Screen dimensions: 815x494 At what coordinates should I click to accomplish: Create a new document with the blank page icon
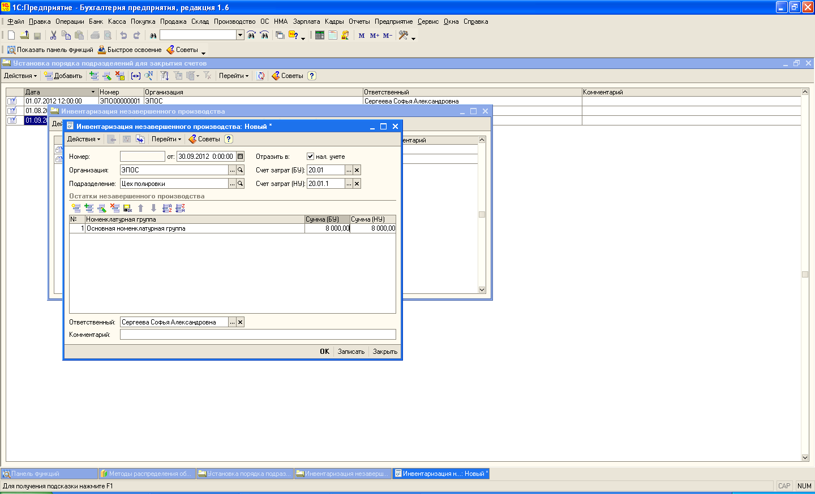click(x=11, y=35)
